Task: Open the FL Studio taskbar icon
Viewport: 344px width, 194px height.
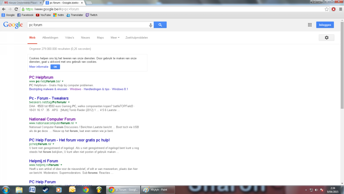Action: 99,190
